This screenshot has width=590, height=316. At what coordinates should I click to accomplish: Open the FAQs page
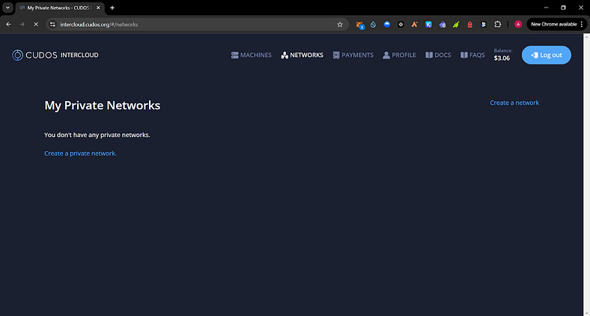pos(472,55)
